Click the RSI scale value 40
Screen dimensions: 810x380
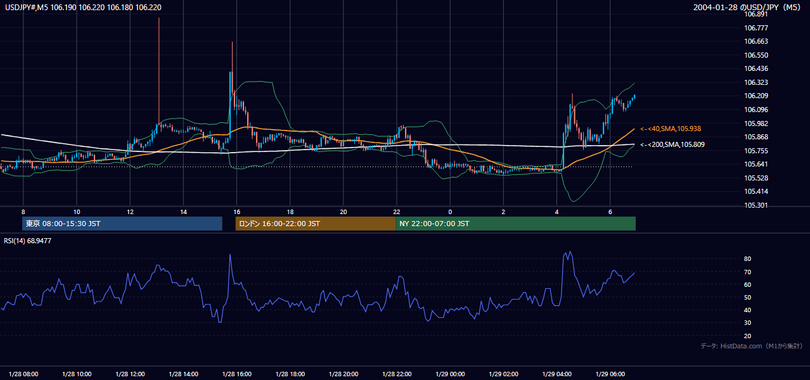pos(748,310)
